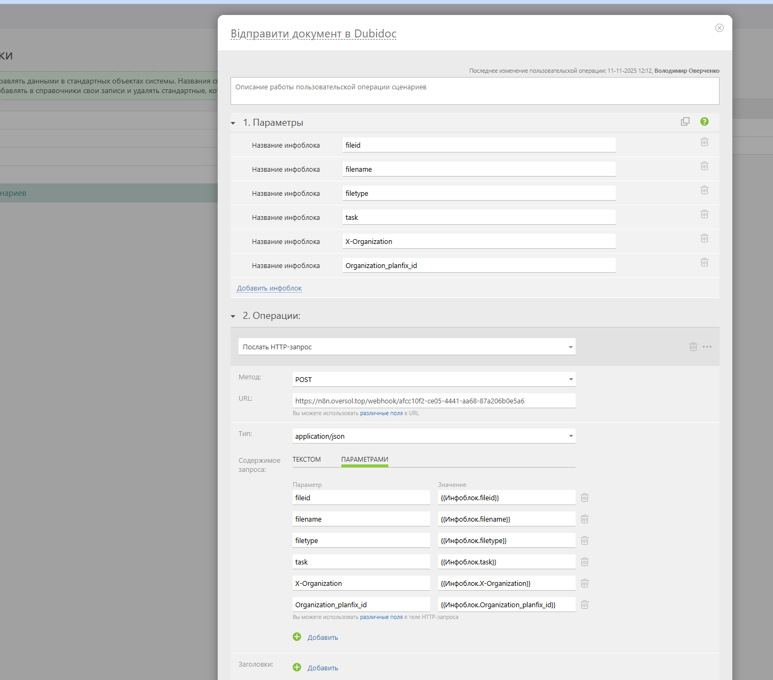Click the green plus icon under request parameters
The width and height of the screenshot is (773, 680).
tap(297, 637)
